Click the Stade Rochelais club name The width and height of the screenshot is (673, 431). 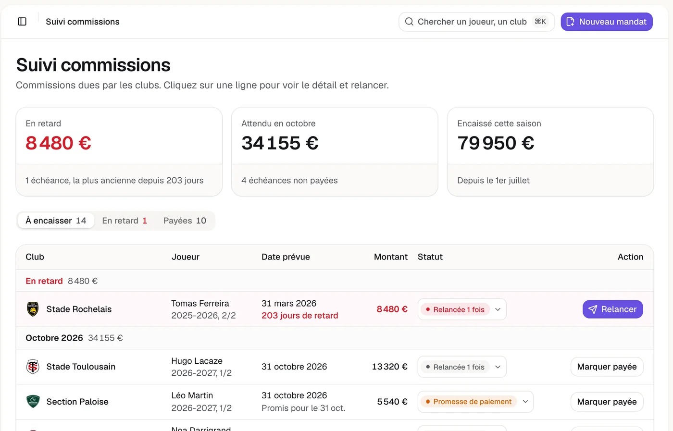[x=79, y=309]
